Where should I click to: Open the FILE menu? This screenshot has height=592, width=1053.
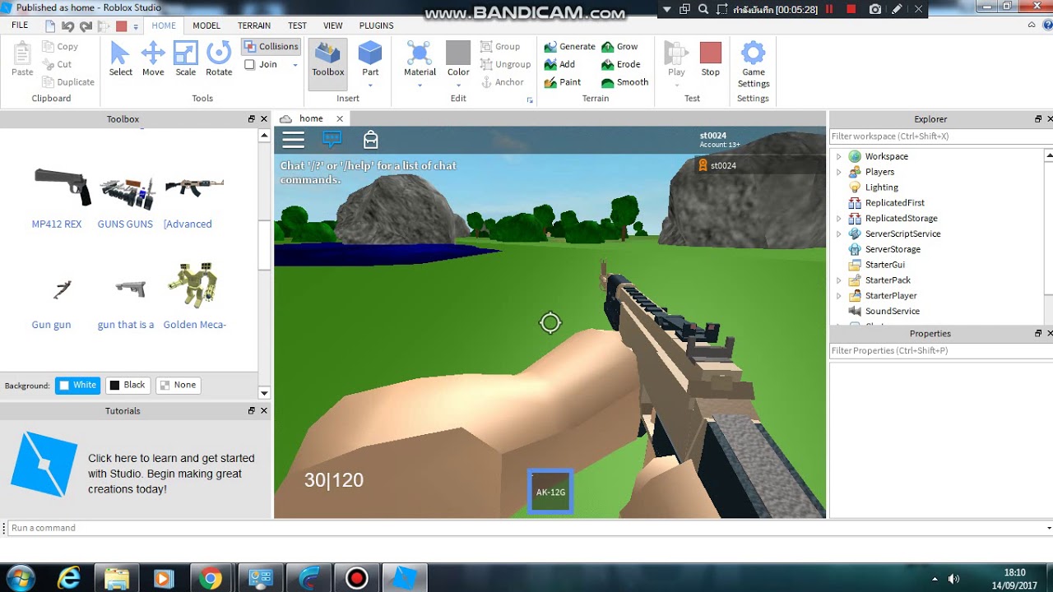click(x=20, y=25)
